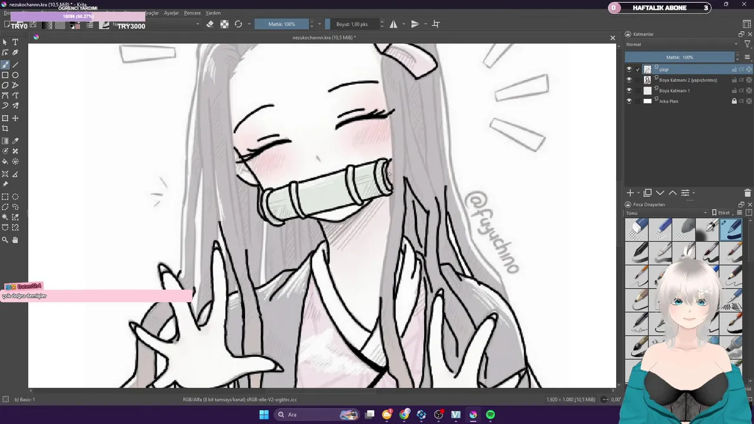Select the Rectangular Selection tool
Screen dimensions: 754x424
click(x=5, y=197)
